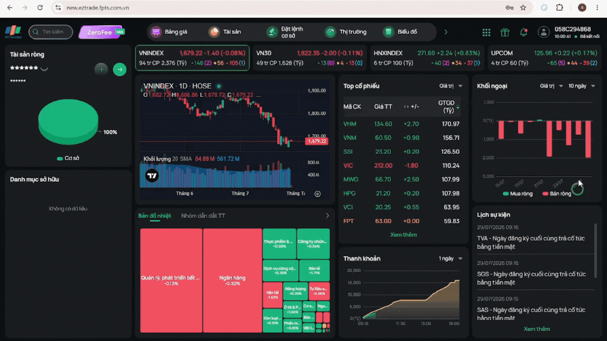607x341 pixels.
Task: Open the VHM stock row
Action: 402,124
